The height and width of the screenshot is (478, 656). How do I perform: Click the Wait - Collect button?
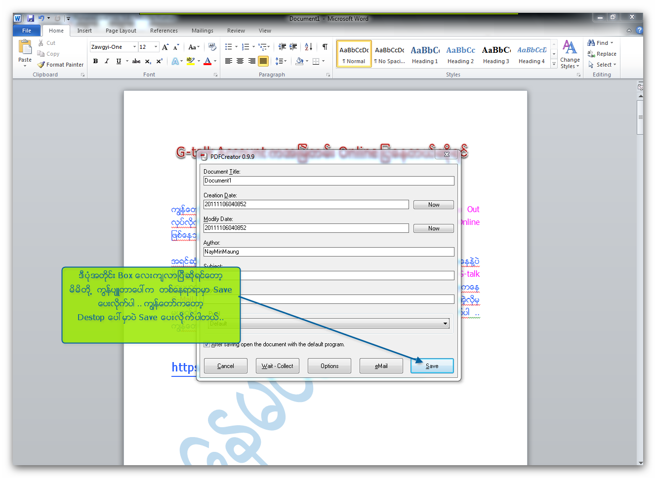click(278, 366)
